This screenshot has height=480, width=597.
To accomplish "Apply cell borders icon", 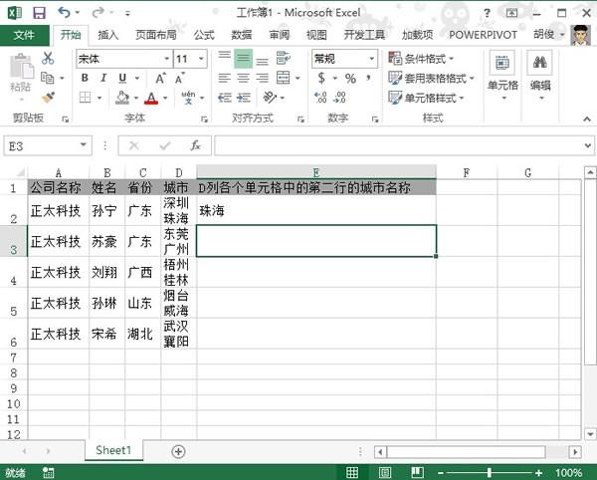I will coord(85,98).
